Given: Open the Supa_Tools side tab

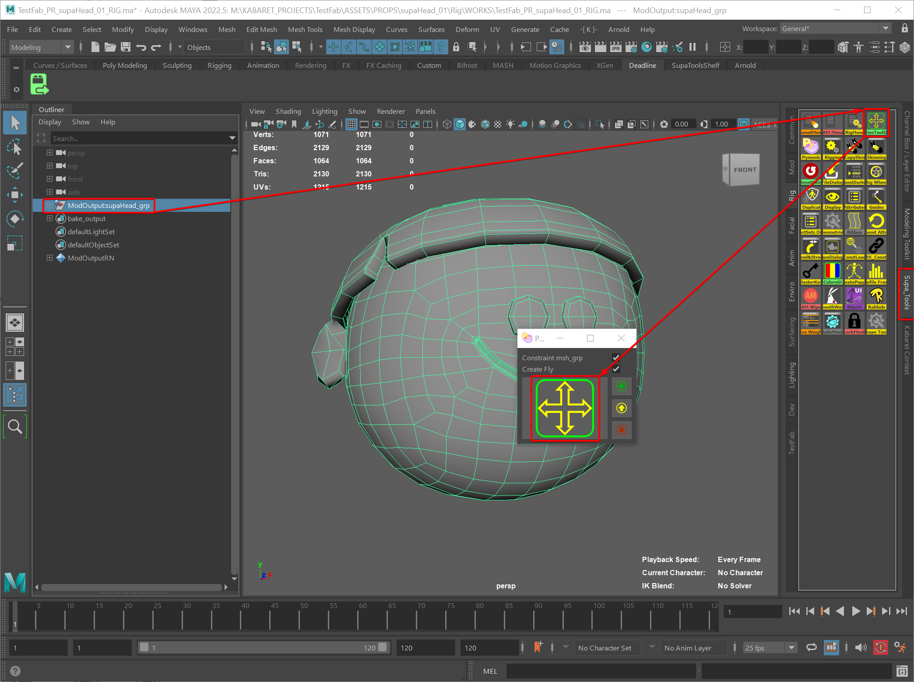Looking at the screenshot, I should (x=907, y=293).
